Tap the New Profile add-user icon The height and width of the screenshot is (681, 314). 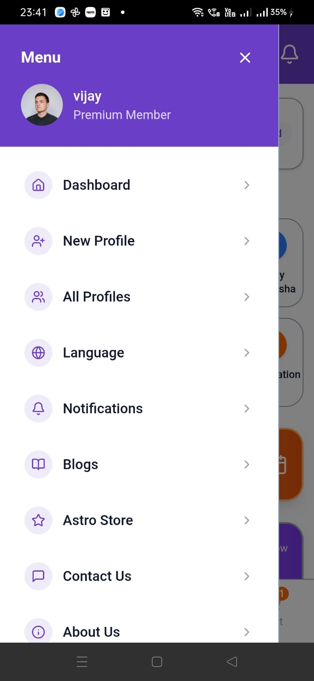[38, 241]
